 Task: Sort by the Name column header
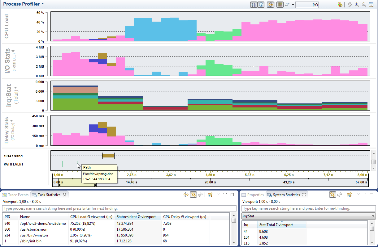tap(43, 217)
